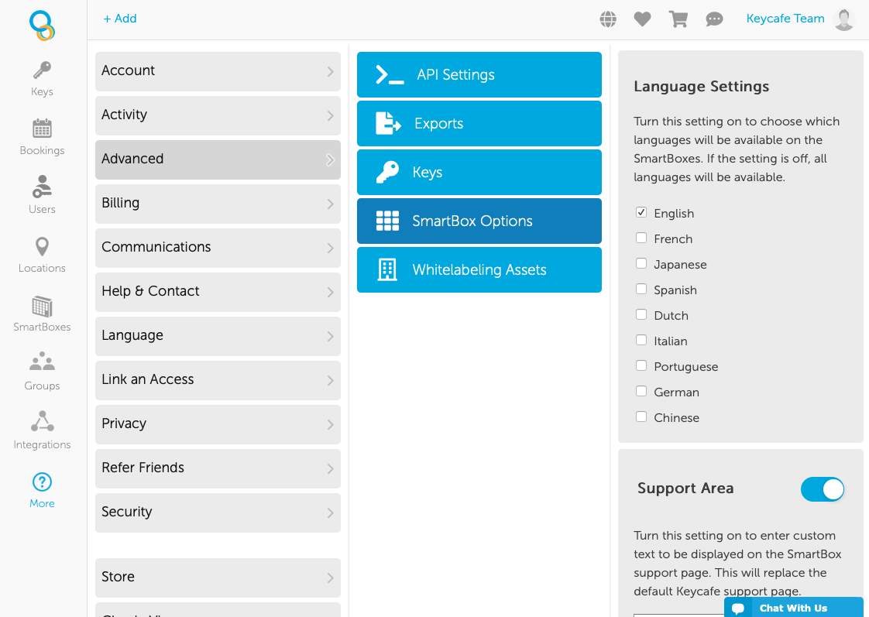Viewport: 869px width, 617px height.
Task: Open the Locations pin icon
Action: (x=42, y=246)
